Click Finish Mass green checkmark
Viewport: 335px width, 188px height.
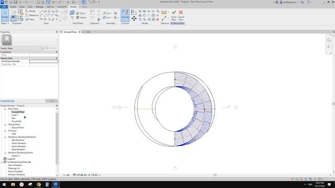click(174, 15)
